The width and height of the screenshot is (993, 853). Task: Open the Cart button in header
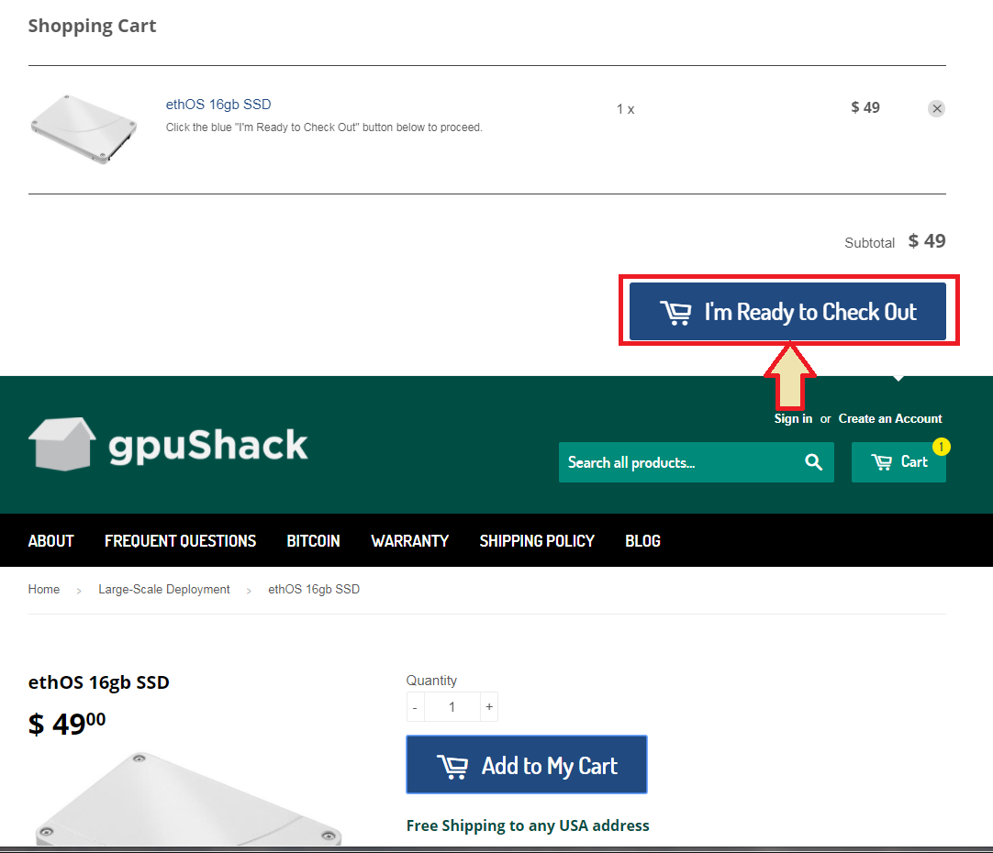coord(898,462)
